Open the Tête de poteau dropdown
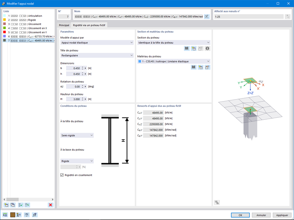This screenshot has height=220, width=294. [x=97, y=55]
